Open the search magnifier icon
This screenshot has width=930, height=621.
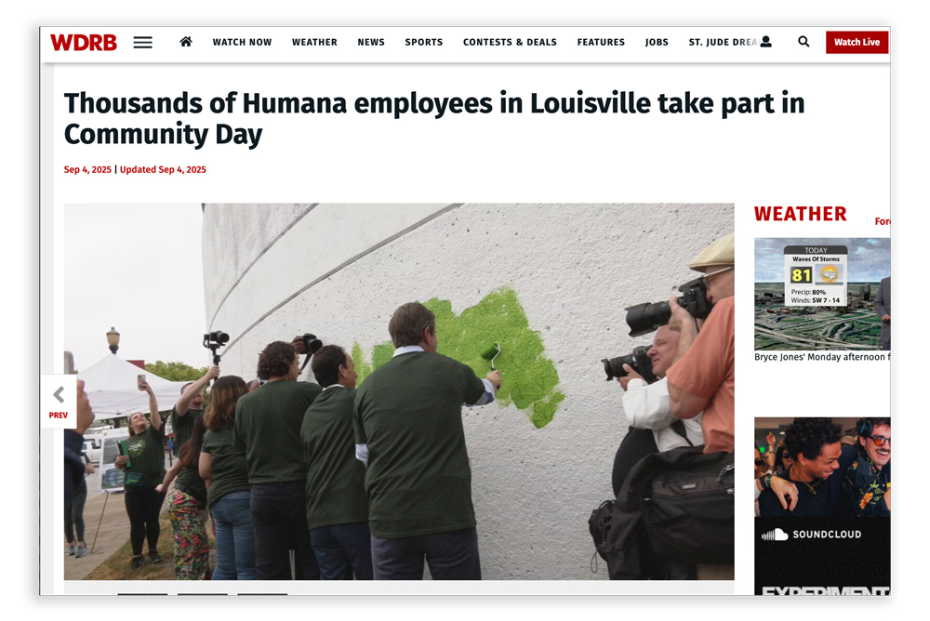(x=804, y=42)
